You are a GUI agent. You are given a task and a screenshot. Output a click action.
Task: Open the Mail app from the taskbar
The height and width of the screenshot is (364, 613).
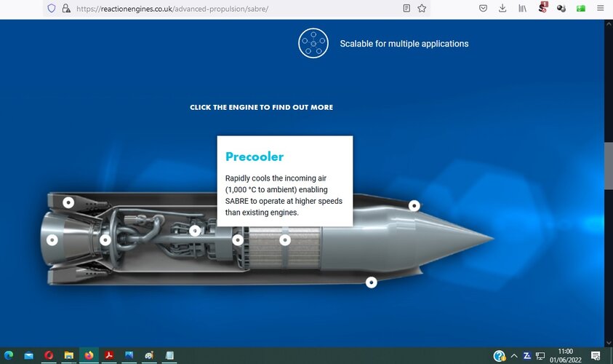(28, 355)
